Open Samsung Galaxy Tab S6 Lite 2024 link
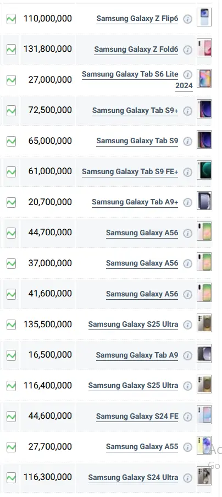222x497 pixels. point(137,79)
